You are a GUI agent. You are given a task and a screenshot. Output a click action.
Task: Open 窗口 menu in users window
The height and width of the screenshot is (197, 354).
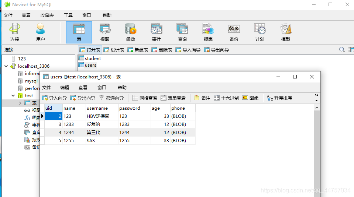point(102,87)
